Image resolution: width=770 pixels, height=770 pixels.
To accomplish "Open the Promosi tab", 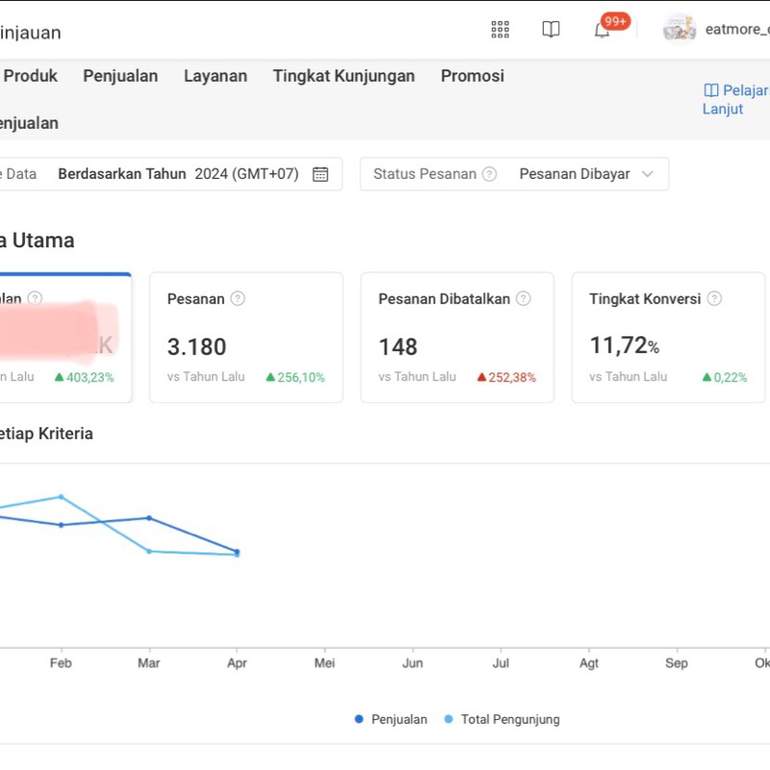I will 473,76.
